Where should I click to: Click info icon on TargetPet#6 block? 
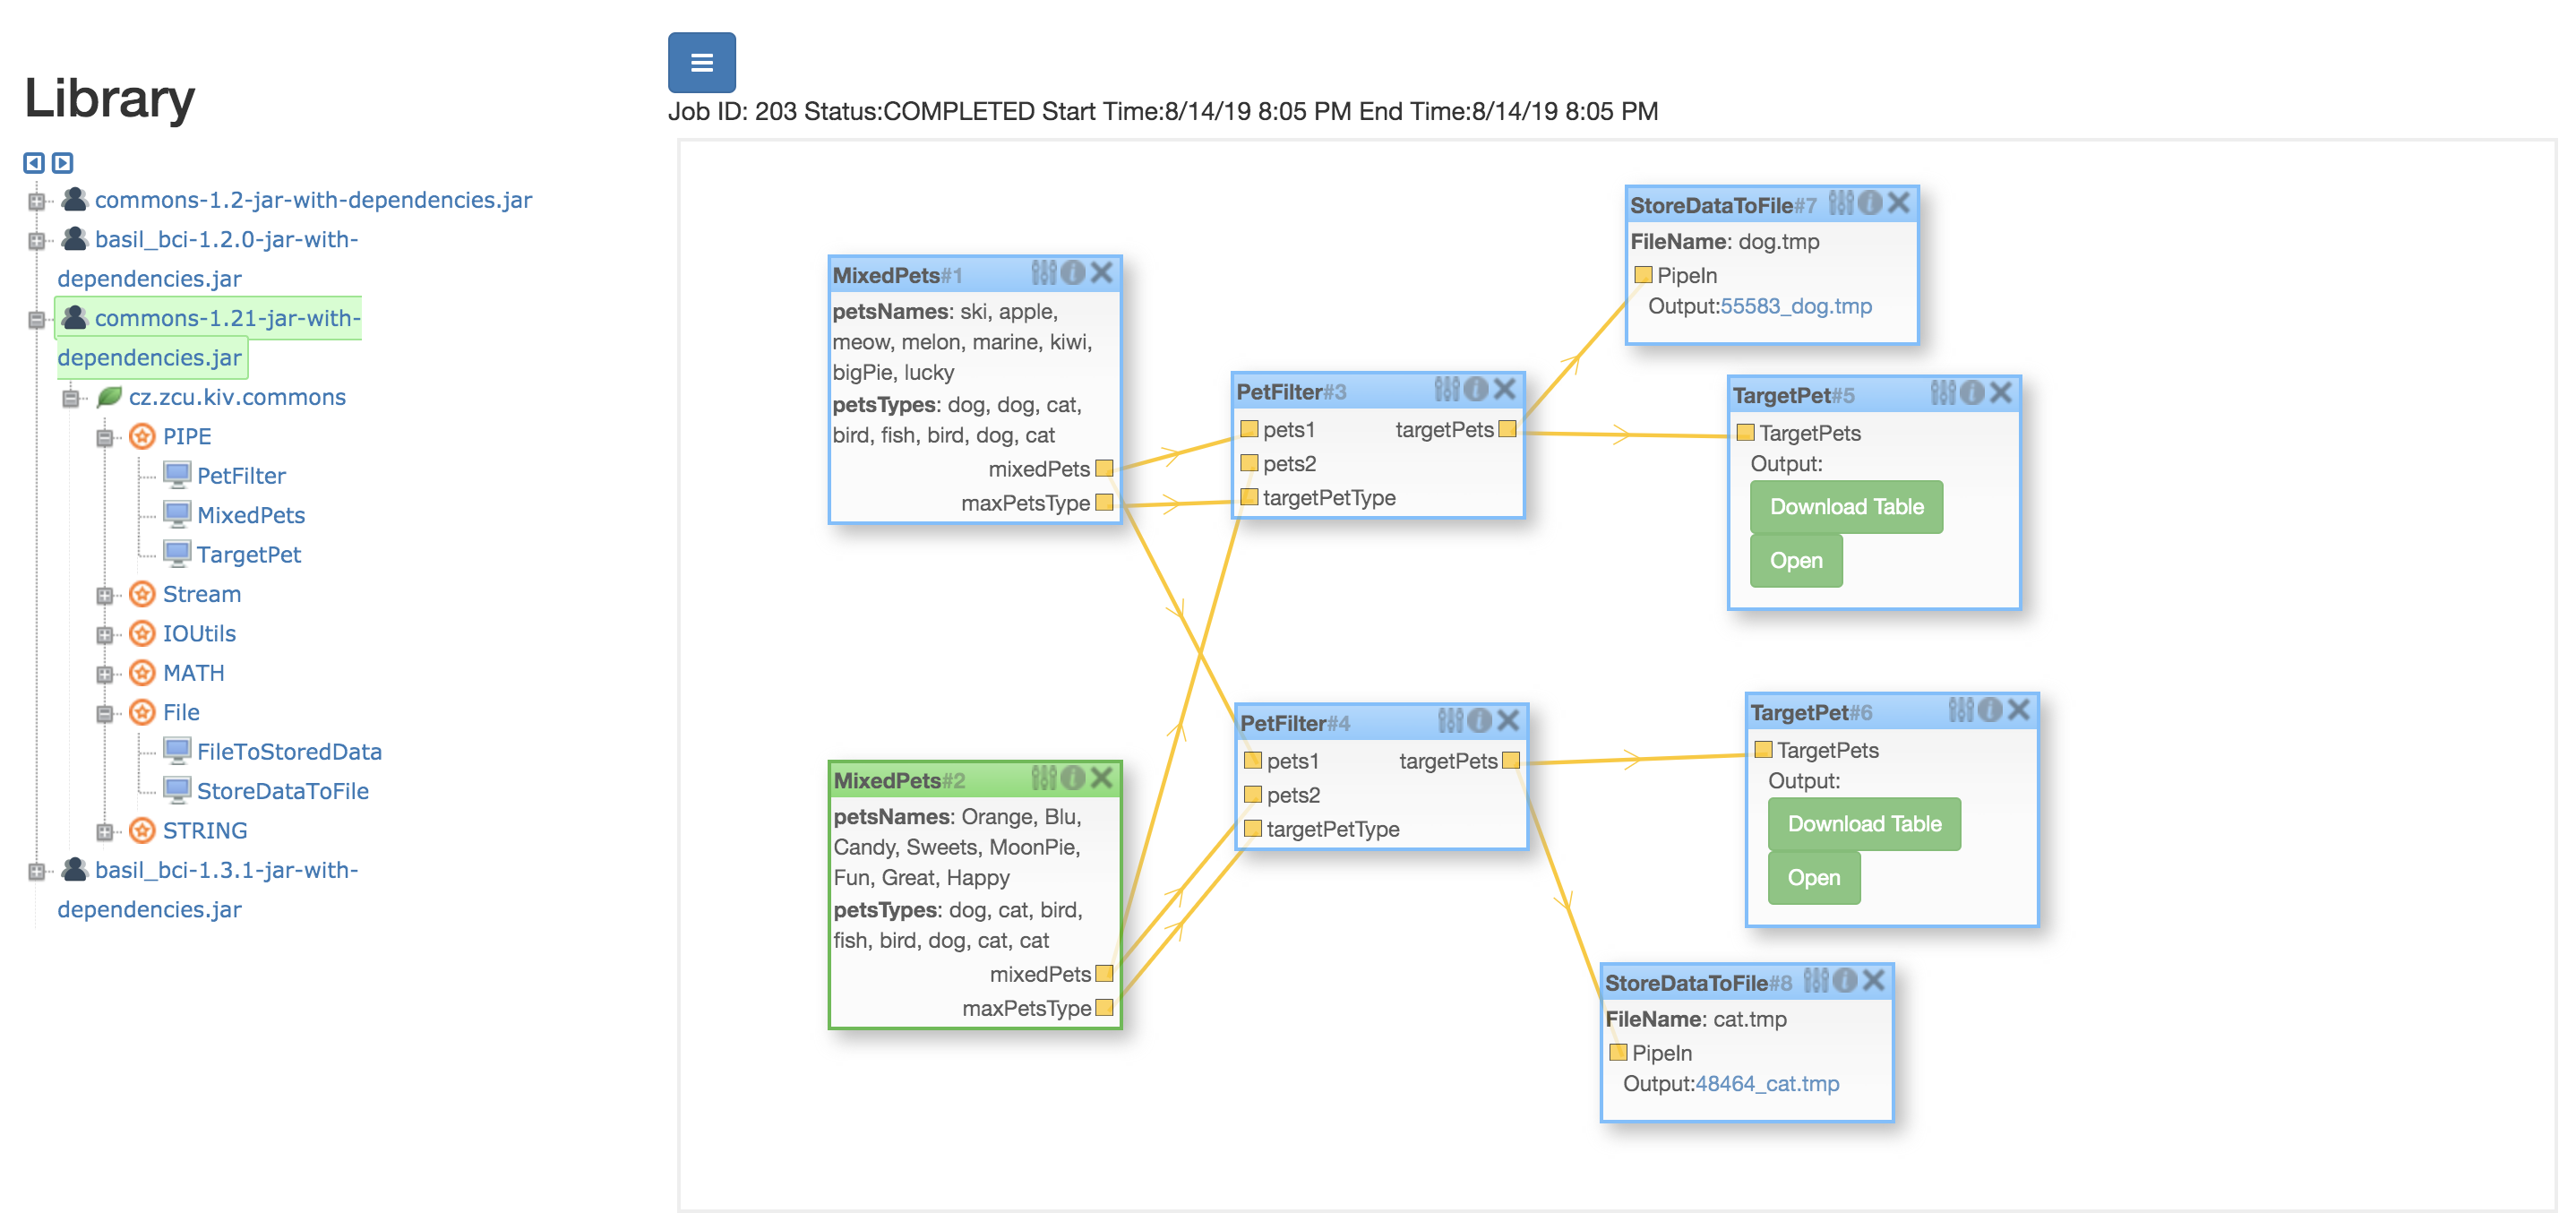click(x=1989, y=709)
